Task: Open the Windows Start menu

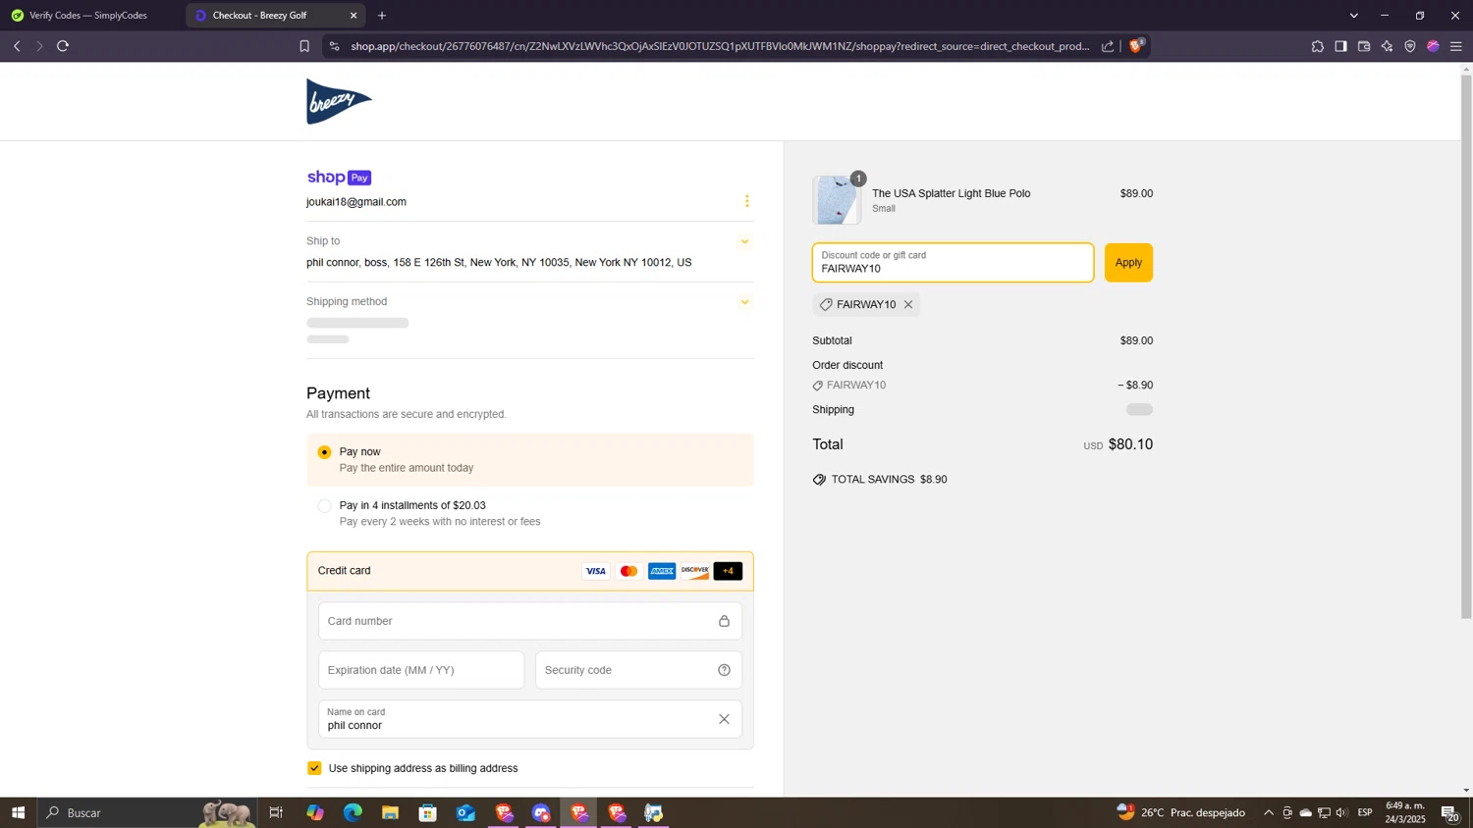Action: click(18, 812)
